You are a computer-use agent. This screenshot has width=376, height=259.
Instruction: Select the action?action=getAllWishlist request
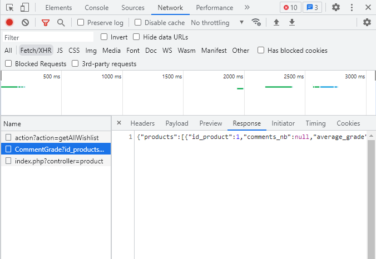(56, 137)
